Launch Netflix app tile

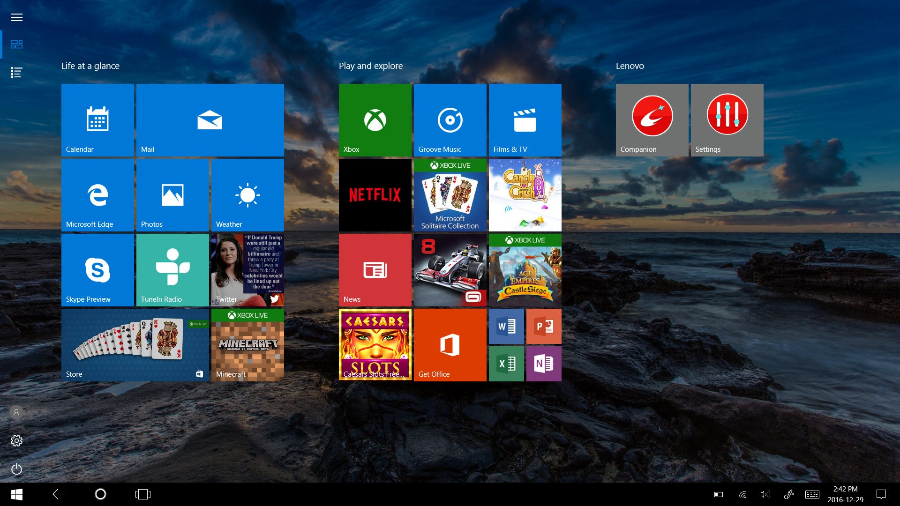[x=375, y=194]
